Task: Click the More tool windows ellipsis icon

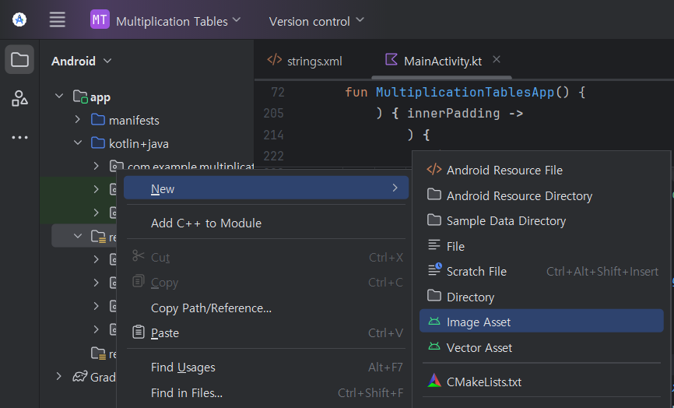Action: [19, 138]
